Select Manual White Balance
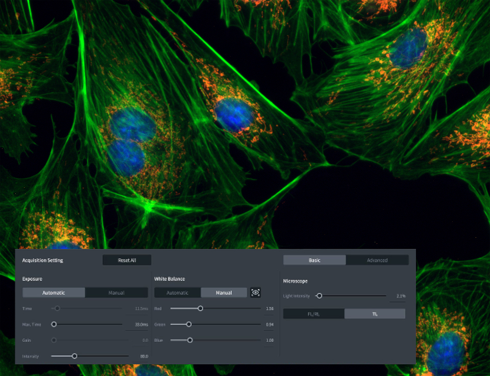490x376 pixels. click(x=224, y=293)
